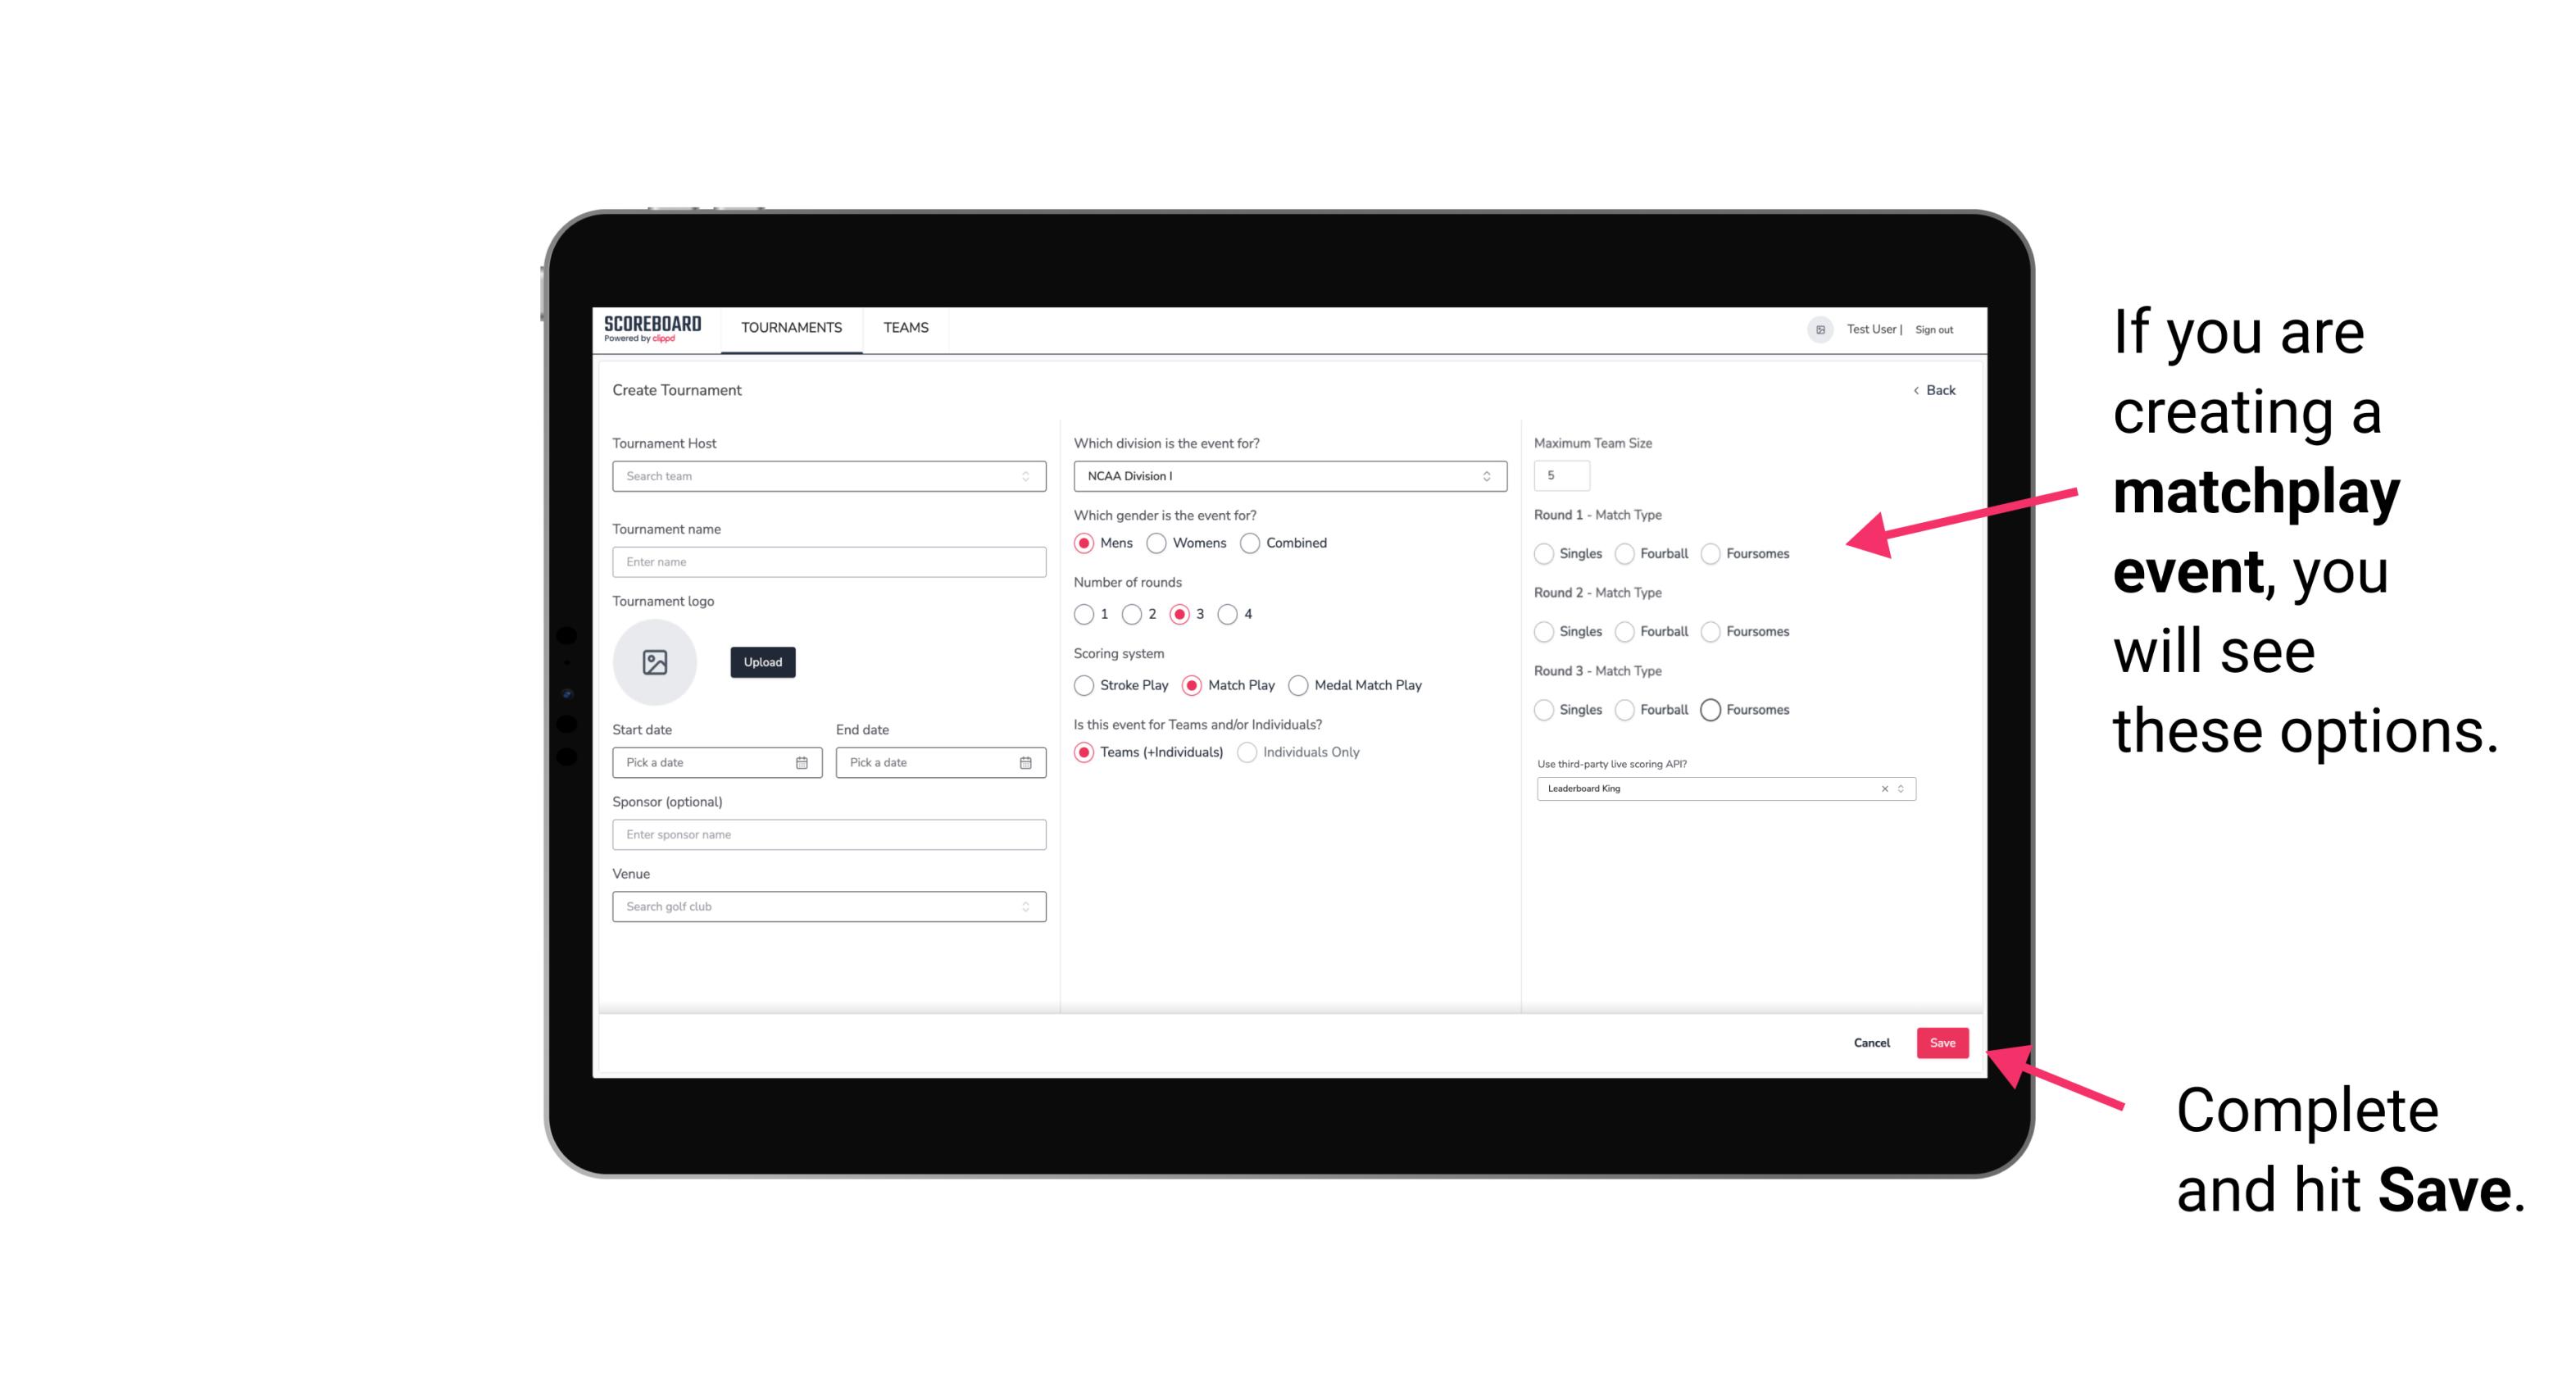
Task: Click the Test User profile icon
Action: tap(1815, 328)
